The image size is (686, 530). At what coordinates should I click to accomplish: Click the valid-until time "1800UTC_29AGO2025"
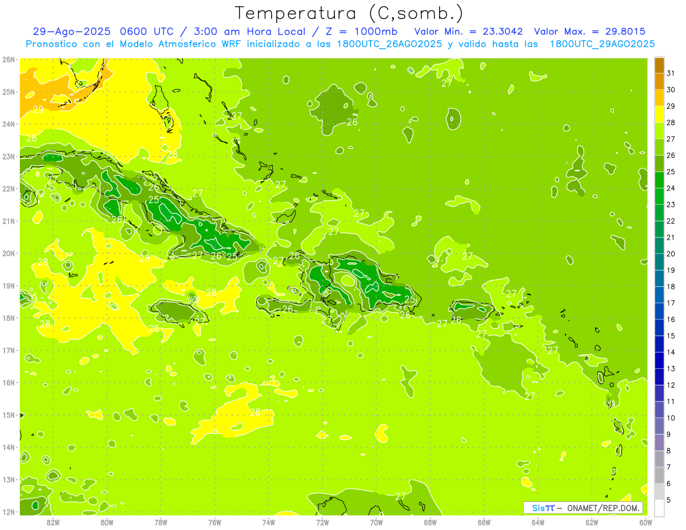click(602, 44)
